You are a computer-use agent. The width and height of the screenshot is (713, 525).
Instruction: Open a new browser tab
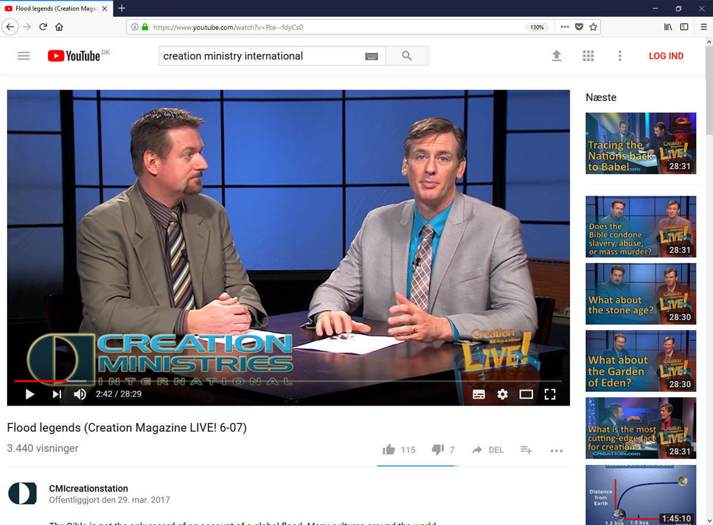pyautogui.click(x=122, y=8)
